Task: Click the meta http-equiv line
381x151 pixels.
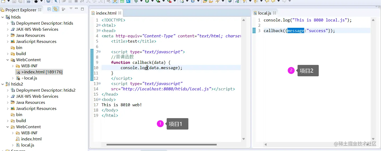Action: 171,36
